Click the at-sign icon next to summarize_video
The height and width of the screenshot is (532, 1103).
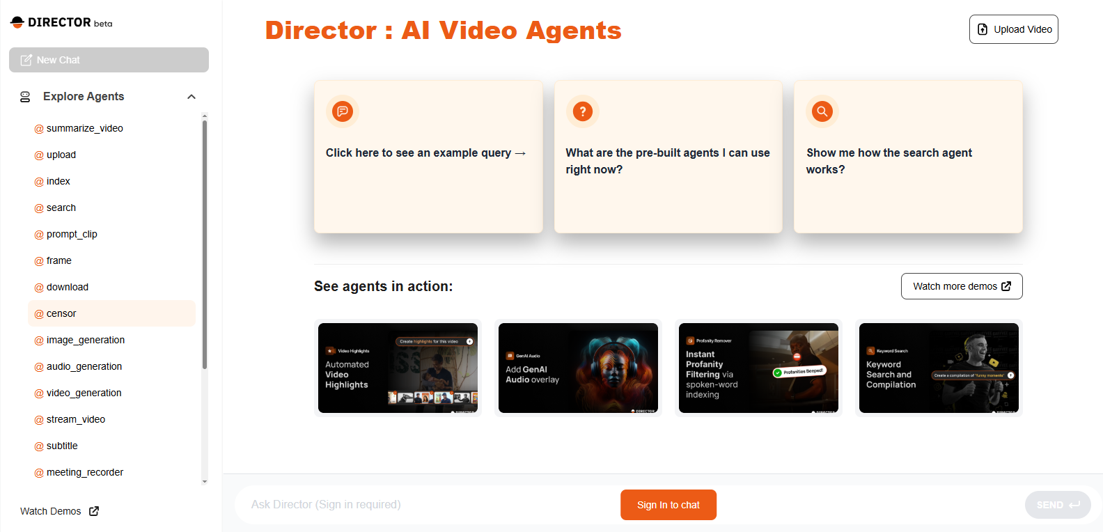coord(39,129)
